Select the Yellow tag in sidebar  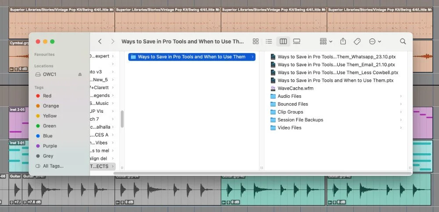click(50, 116)
